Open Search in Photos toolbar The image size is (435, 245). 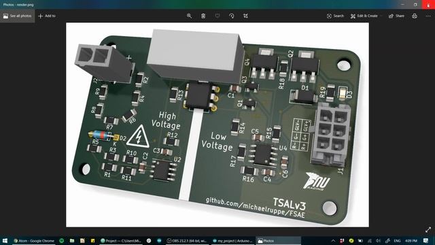pyautogui.click(x=335, y=16)
